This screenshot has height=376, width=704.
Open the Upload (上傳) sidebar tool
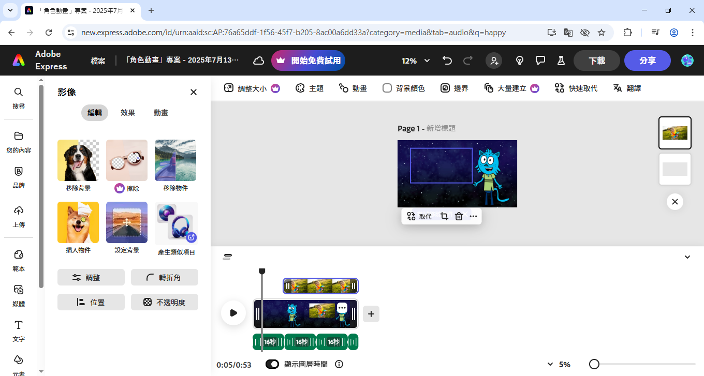pyautogui.click(x=19, y=216)
